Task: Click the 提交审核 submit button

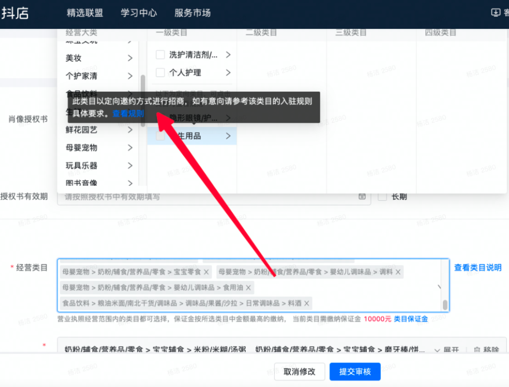Action: [x=355, y=371]
